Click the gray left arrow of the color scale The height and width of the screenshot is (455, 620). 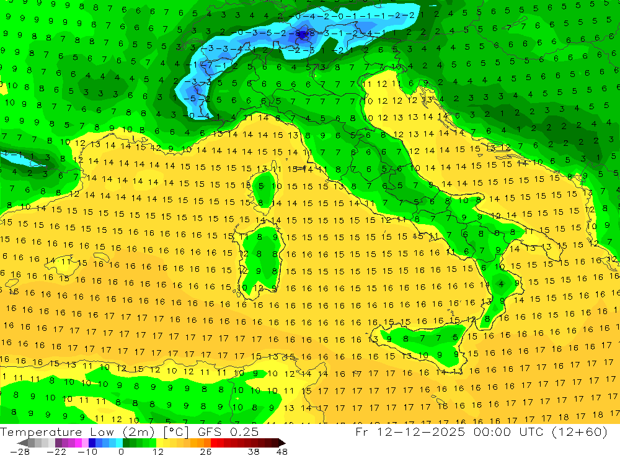[22, 443]
